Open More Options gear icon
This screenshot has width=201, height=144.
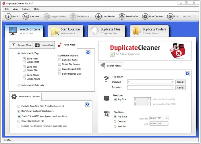click(145, 16)
